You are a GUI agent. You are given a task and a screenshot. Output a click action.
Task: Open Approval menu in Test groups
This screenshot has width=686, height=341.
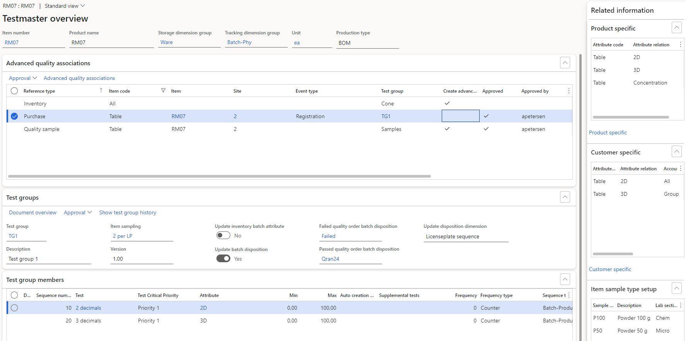pyautogui.click(x=78, y=213)
